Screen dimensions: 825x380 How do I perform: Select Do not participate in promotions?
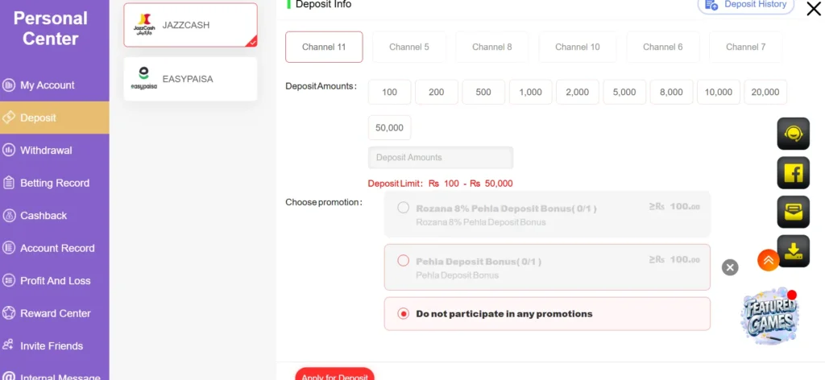coord(403,314)
